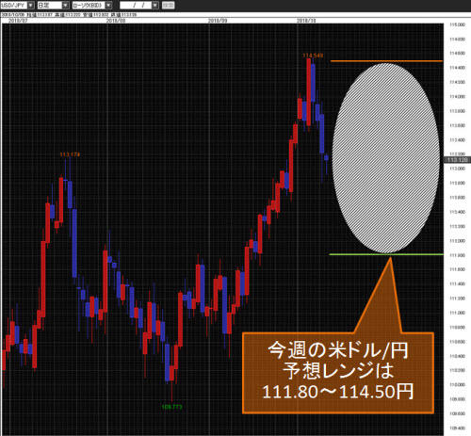
Task: Open the USD/JPY currency pair dropdown
Action: pyautogui.click(x=17, y=5)
